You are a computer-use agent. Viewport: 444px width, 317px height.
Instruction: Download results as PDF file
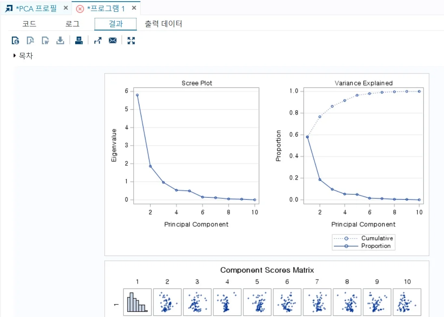click(x=30, y=40)
